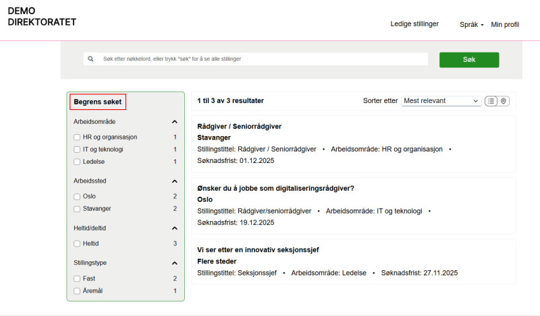Click 'Søknadsfrist: 19.12.2025' text
Screen dimensions: 540x316
click(x=236, y=222)
